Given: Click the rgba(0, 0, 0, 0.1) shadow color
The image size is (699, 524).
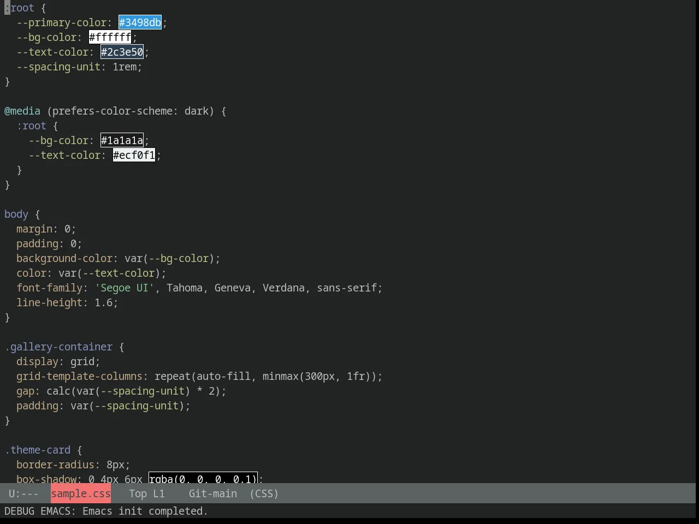Looking at the screenshot, I should click(x=203, y=479).
